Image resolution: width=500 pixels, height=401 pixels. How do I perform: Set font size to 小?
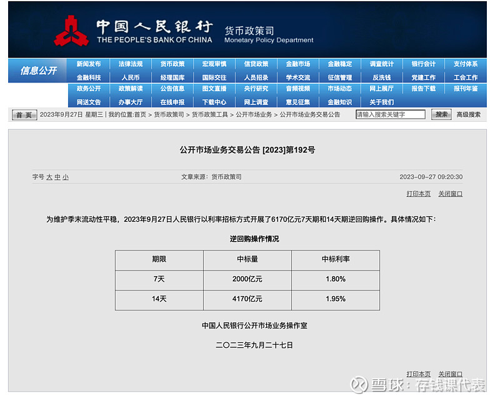66,177
